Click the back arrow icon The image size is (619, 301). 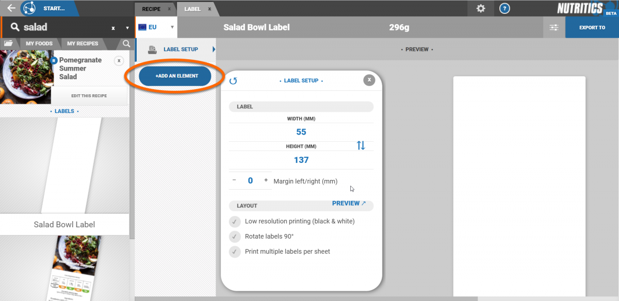(x=11, y=8)
